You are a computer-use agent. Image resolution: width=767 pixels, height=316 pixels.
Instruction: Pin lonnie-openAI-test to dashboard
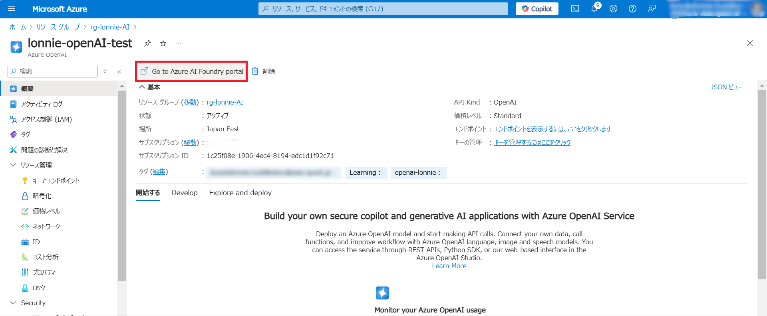coord(147,43)
